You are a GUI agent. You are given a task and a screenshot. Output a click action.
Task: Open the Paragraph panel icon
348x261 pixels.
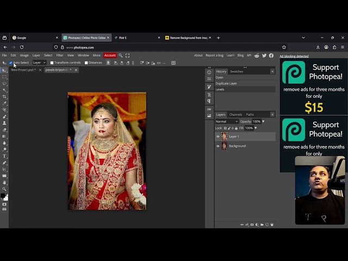(x=209, y=101)
